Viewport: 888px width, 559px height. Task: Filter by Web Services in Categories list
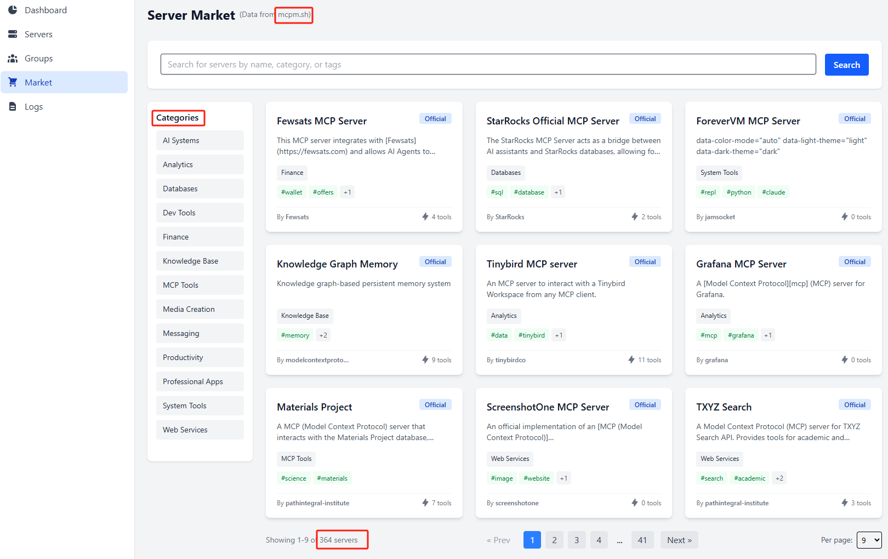(x=200, y=430)
